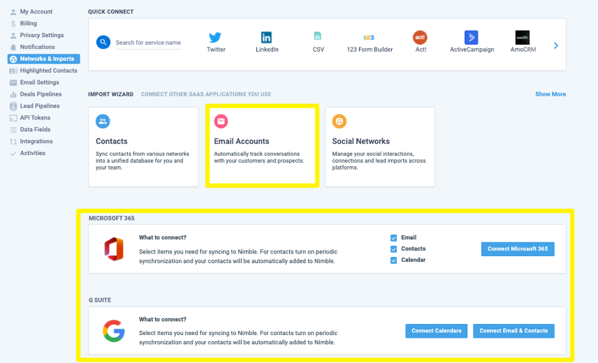This screenshot has width=598, height=363.
Task: Open My Account settings
Action: (x=36, y=12)
